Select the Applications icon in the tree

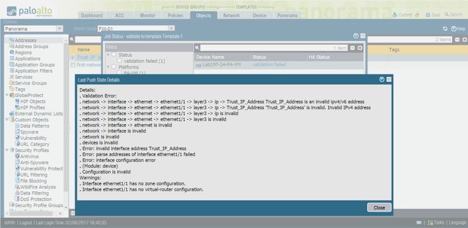(12, 59)
